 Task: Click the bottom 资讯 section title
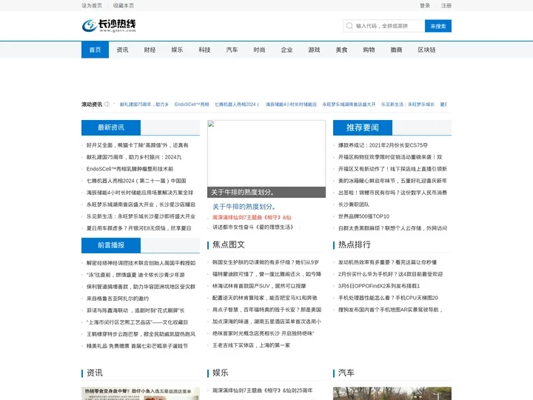95,373
